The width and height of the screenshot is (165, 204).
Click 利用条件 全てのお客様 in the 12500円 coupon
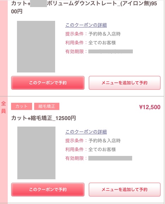[90, 149]
